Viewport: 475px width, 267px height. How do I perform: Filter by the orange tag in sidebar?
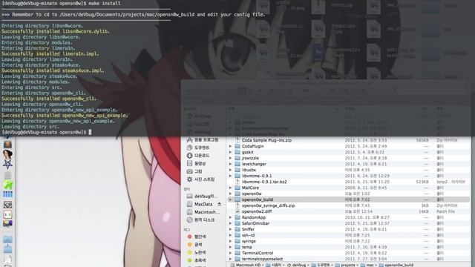(194, 244)
